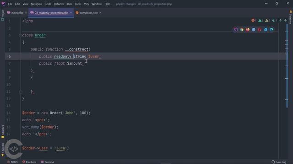Open the TODO tool window
Screen dimensions: 293x164
pyautogui.click(x=12, y=162)
